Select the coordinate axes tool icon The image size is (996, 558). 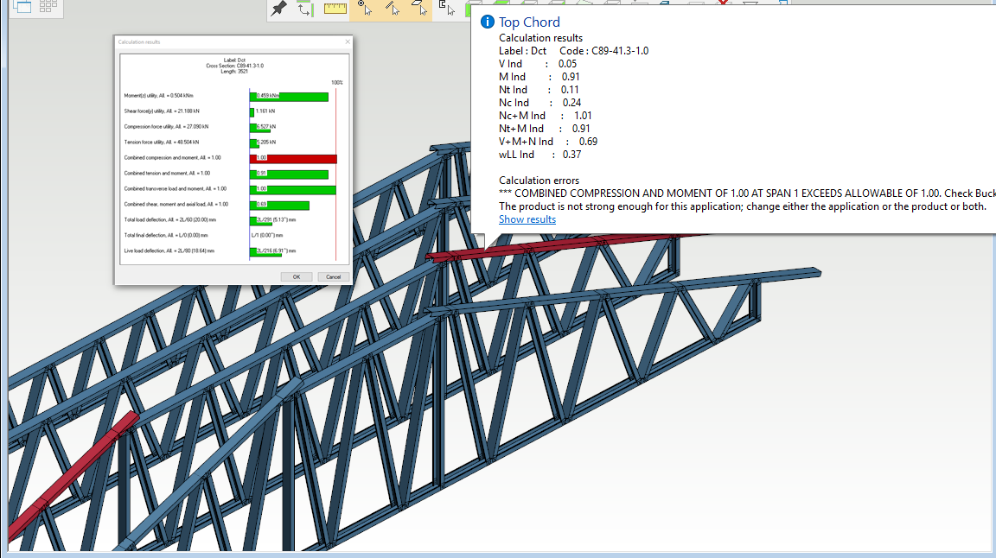click(x=305, y=9)
